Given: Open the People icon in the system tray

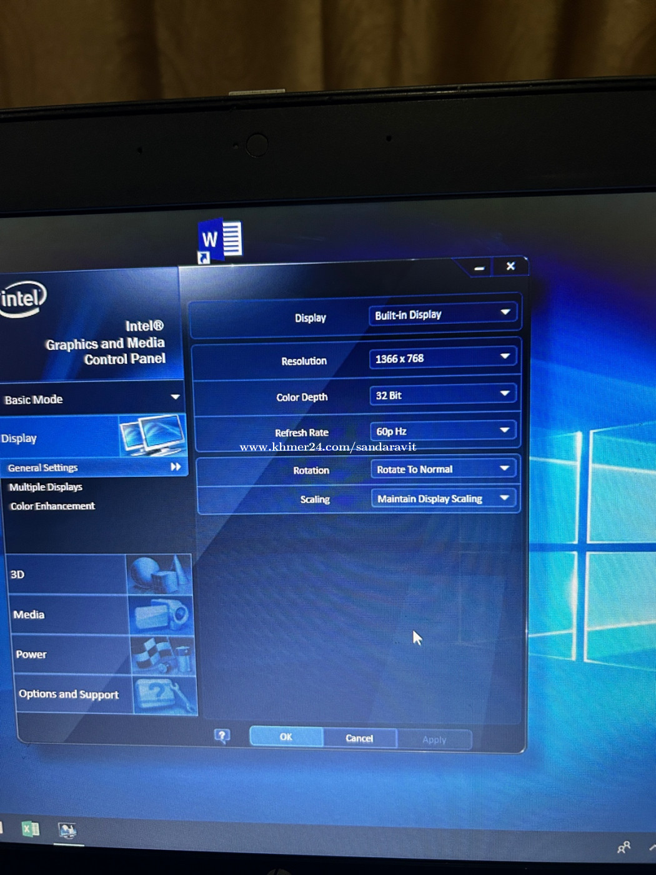Looking at the screenshot, I should (x=624, y=847).
